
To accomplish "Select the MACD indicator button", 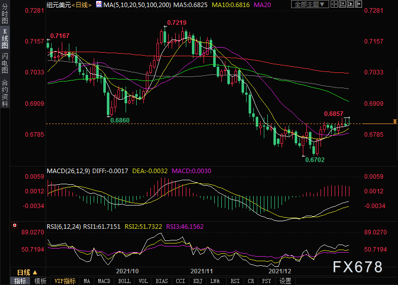I will click(x=104, y=281).
